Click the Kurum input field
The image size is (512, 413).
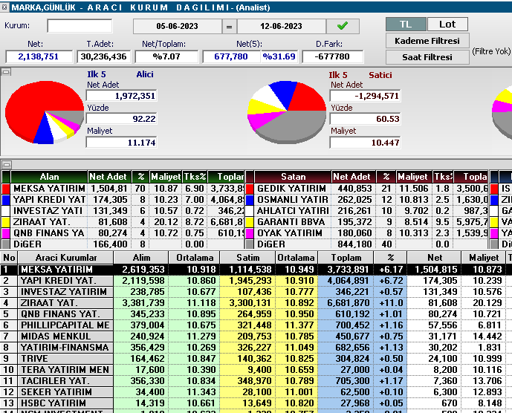click(80, 26)
